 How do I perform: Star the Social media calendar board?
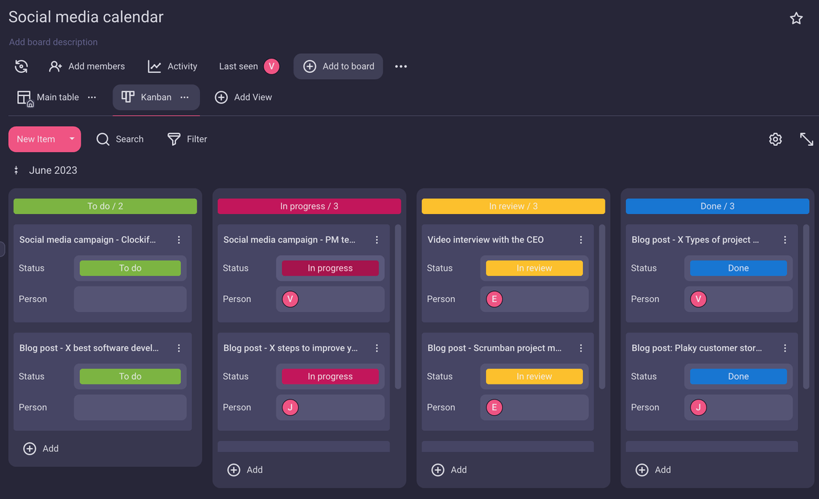(x=796, y=18)
